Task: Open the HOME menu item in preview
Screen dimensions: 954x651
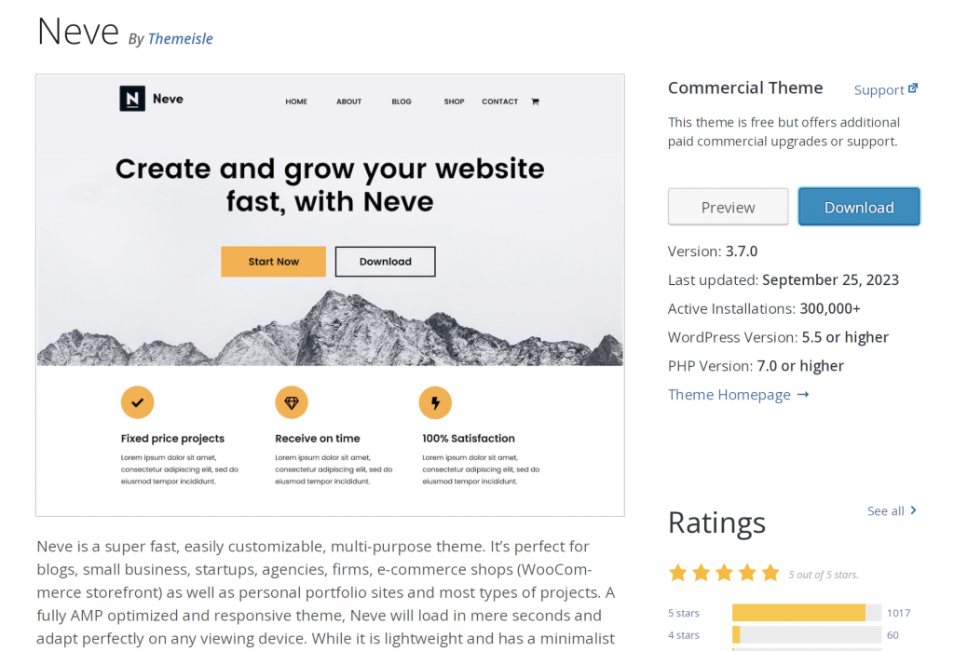Action: coord(296,102)
